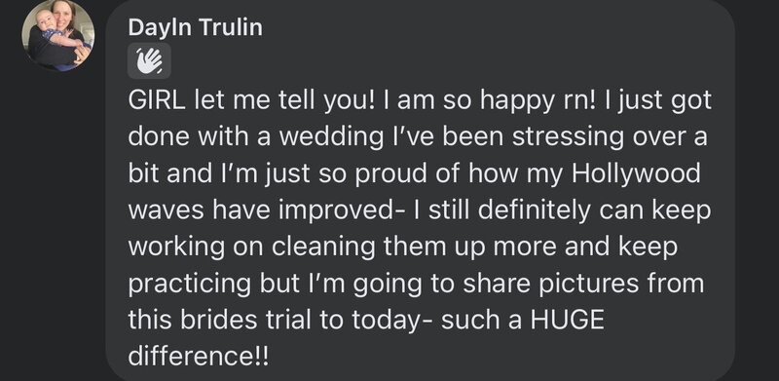The width and height of the screenshot is (779, 381).
Task: Open Dayln Trulin's profile picture
Action: [57, 35]
